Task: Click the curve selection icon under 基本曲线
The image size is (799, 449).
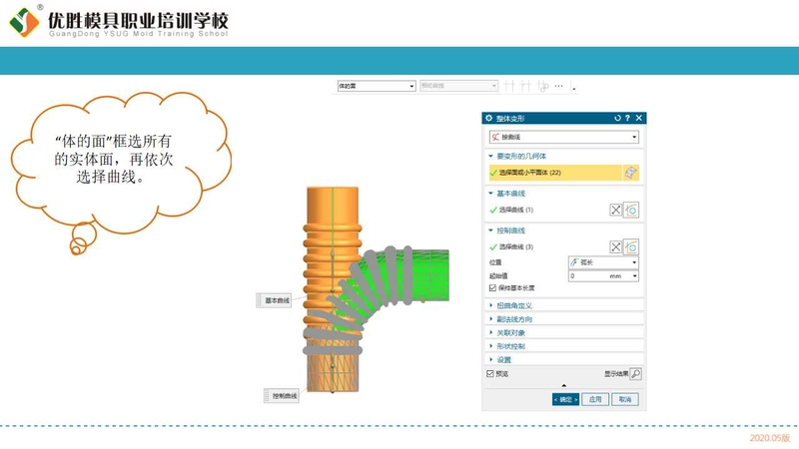Action: (631, 211)
